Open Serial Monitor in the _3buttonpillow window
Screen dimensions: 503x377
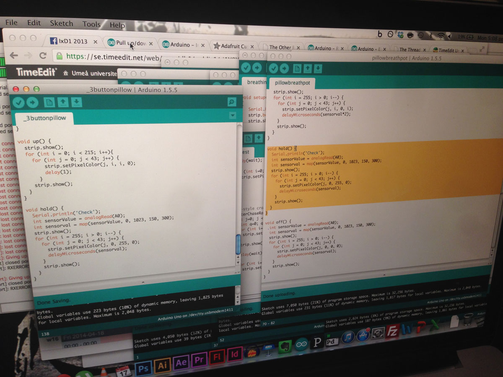pyautogui.click(x=231, y=102)
